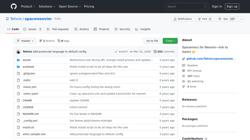Image resolution: width=250 pixels, height=140 pixels.
Task: Click the Go to file button
Action: 152,41
